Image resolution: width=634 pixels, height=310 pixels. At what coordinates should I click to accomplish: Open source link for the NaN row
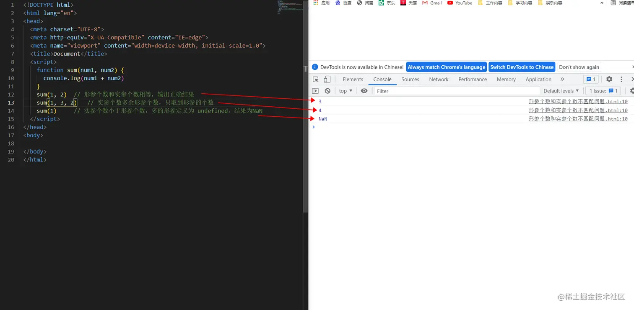coord(578,119)
